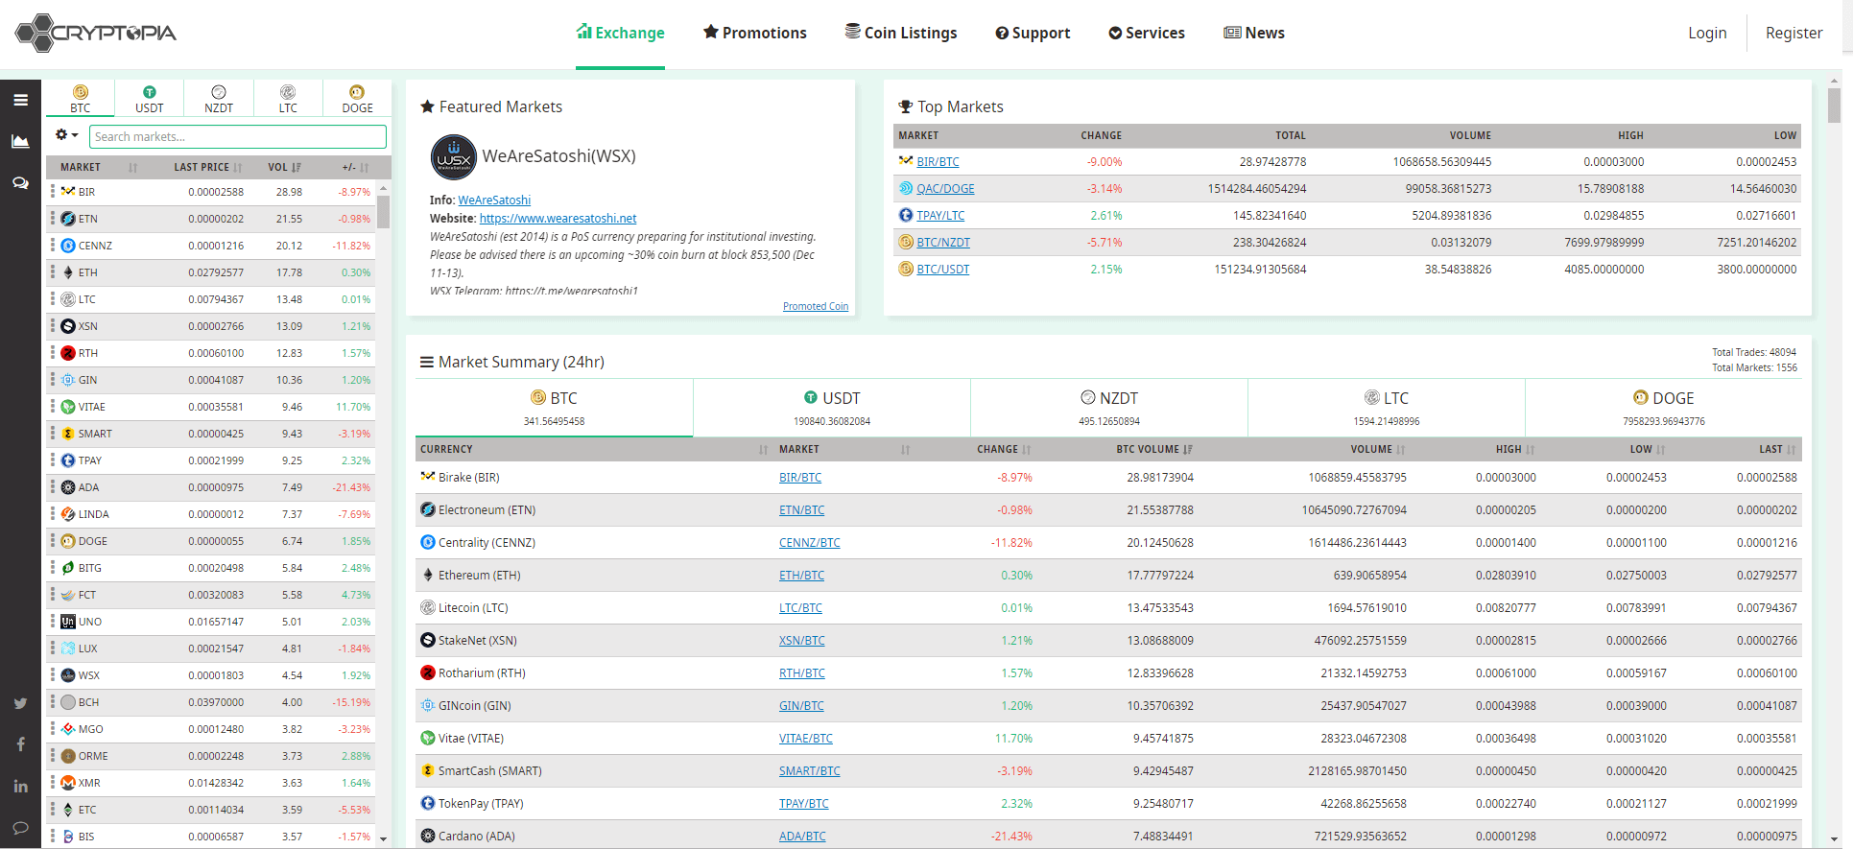Open the settings gear dropdown by search
This screenshot has height=849, width=1853.
point(66,135)
